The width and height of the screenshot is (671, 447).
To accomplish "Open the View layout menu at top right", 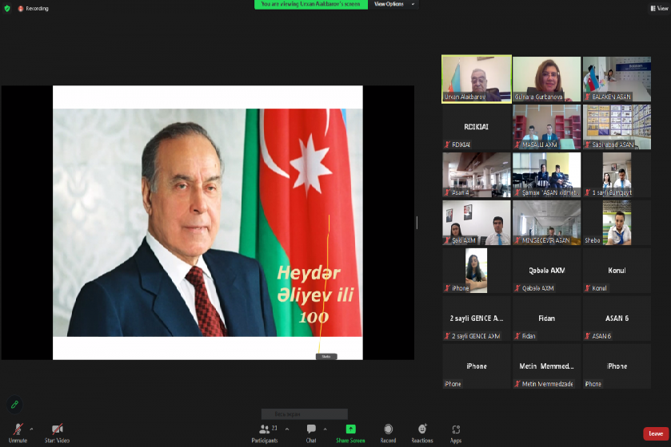I will [x=658, y=8].
